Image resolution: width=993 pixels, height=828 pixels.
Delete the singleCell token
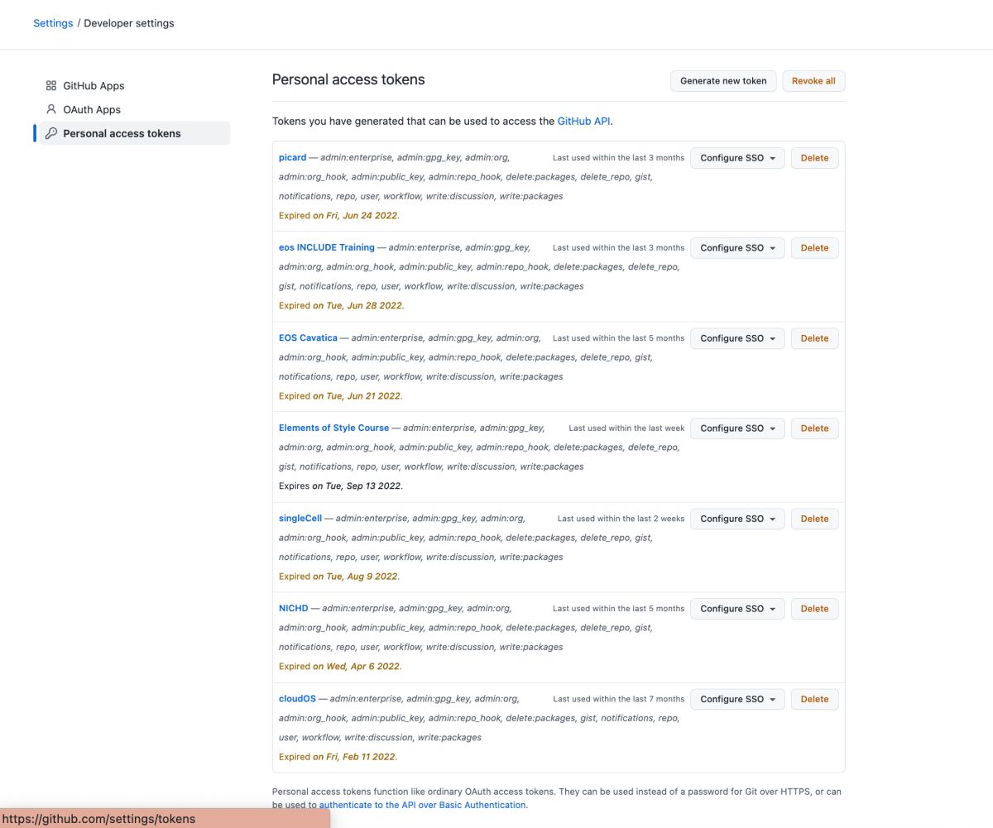[814, 519]
